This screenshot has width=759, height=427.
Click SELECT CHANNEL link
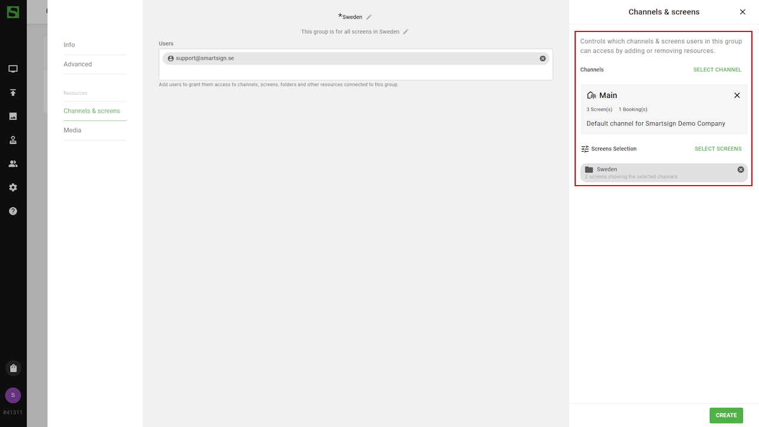717,70
